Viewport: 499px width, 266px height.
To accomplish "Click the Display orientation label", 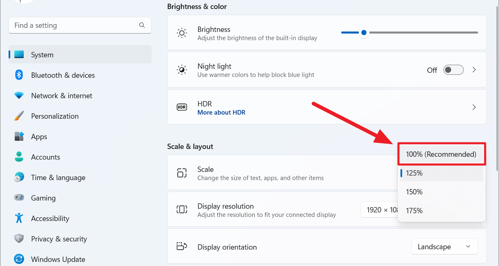I will [227, 247].
